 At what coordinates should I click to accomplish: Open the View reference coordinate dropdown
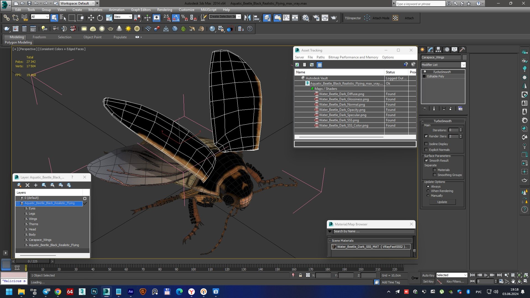[123, 17]
